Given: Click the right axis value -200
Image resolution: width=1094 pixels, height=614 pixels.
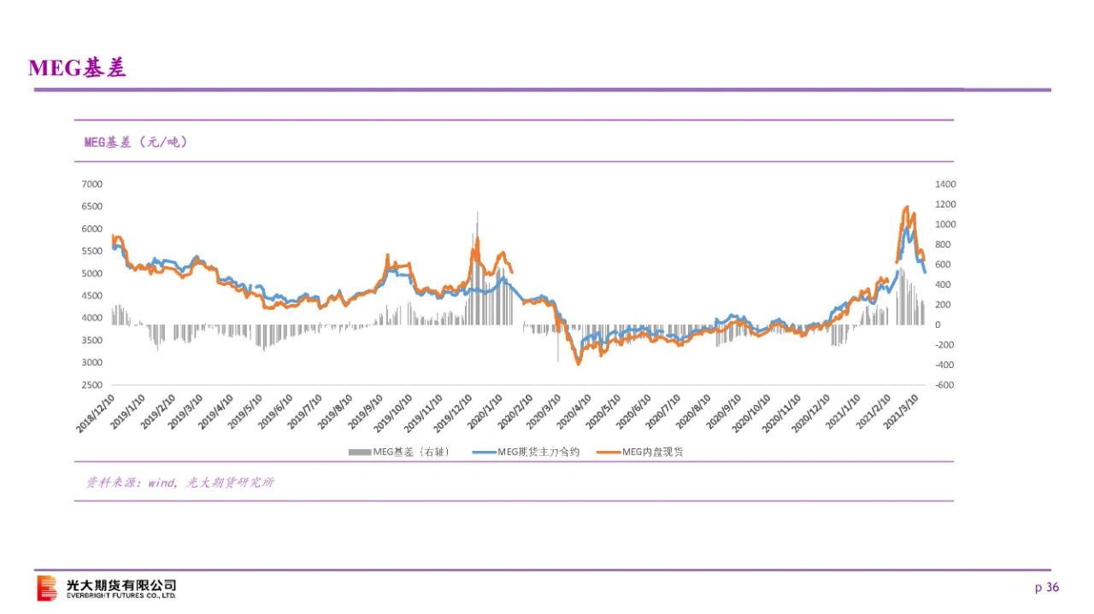Looking at the screenshot, I should coord(944,345).
